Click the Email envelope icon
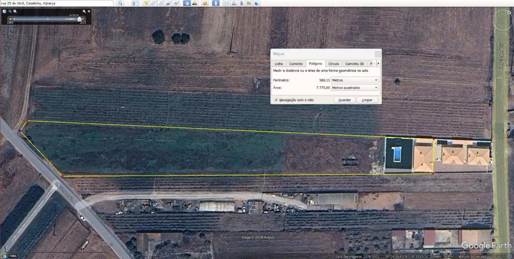 [226, 3]
